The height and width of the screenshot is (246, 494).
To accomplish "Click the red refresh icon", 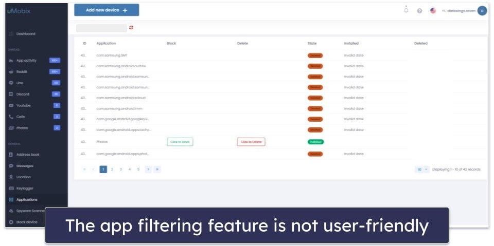I will tap(131, 28).
